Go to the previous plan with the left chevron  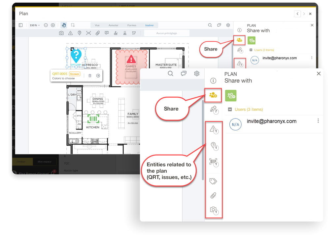(297, 14)
